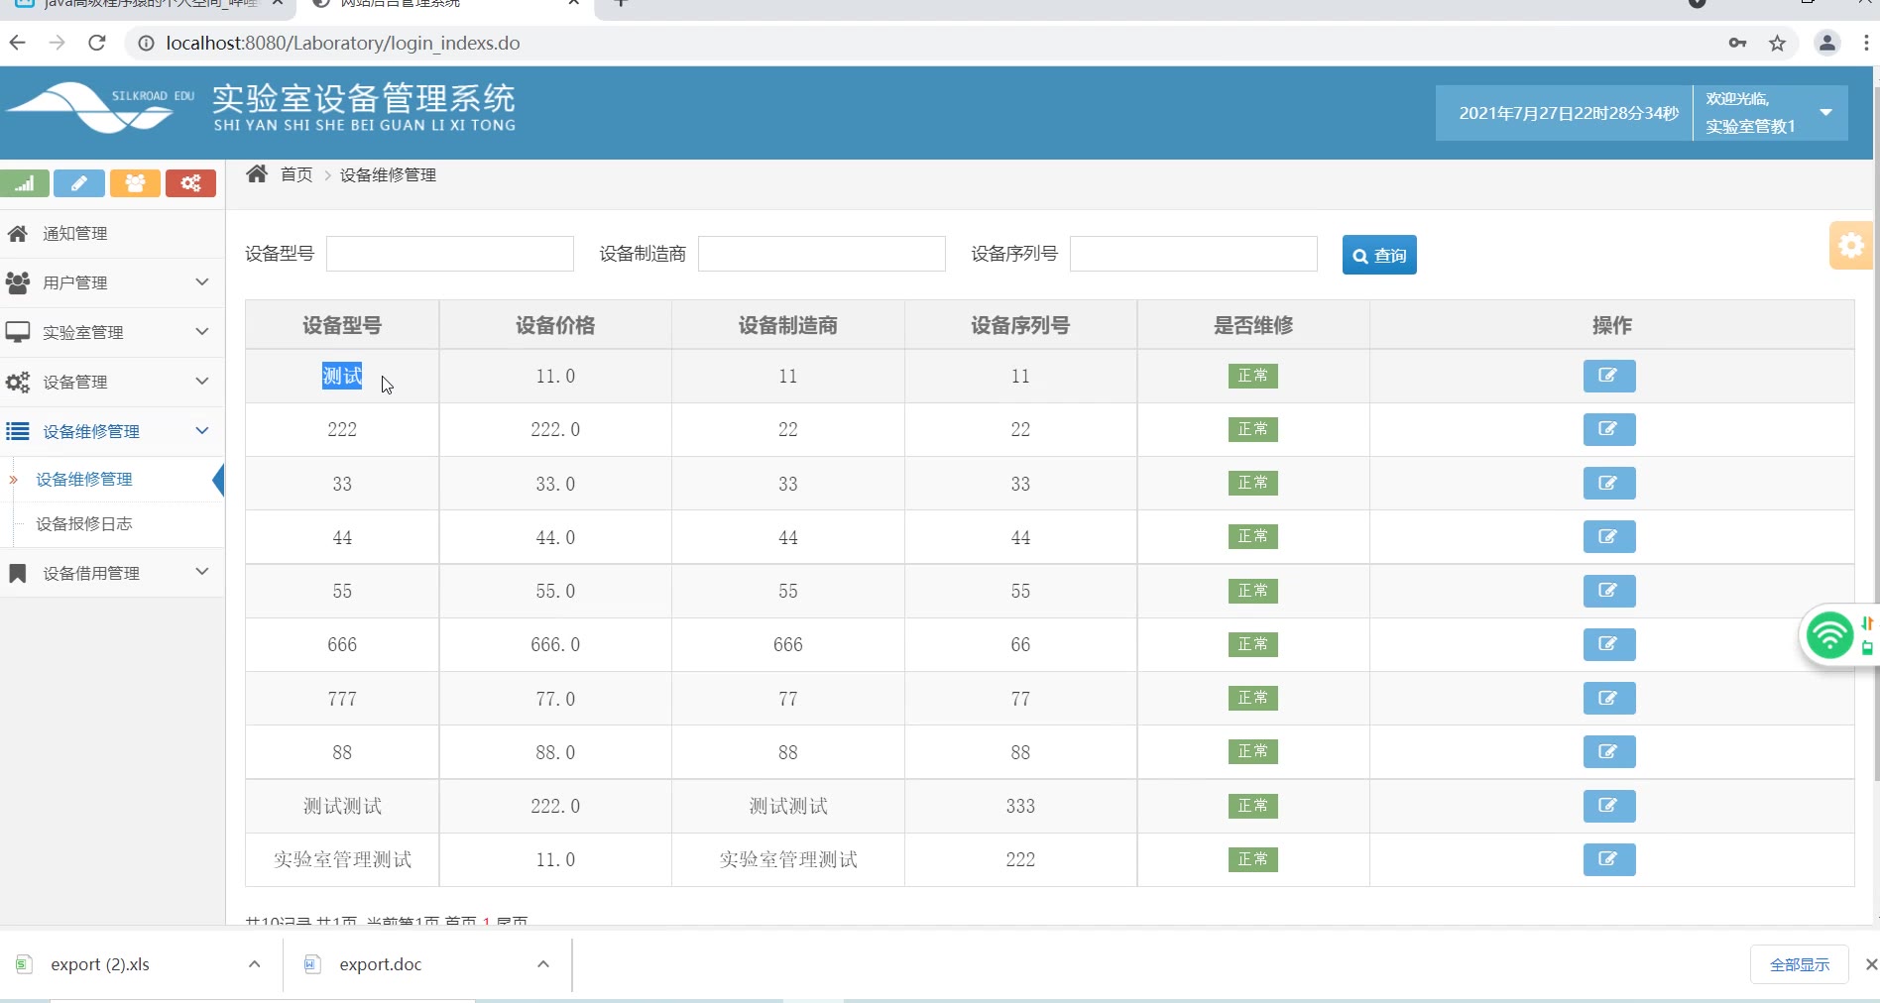Bookmark page with the star icon
This screenshot has height=1003, width=1880.
[1777, 43]
